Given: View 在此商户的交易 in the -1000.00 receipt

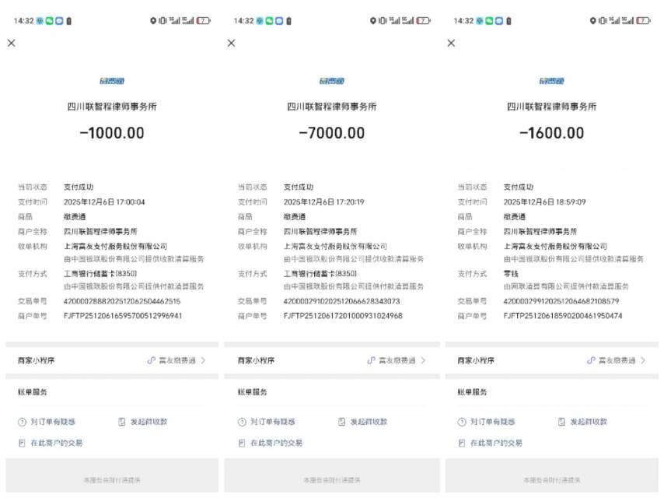Looking at the screenshot, I should click(x=51, y=443).
